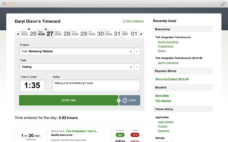Open the View Calendar link

click(x=135, y=21)
